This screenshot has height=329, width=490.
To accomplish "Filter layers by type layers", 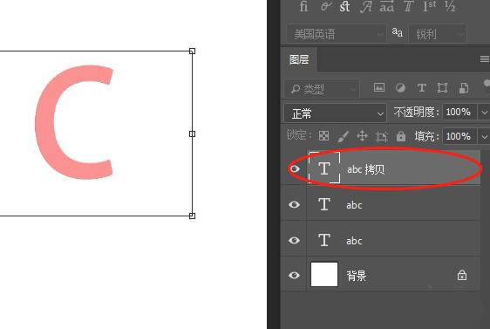I will click(x=422, y=88).
